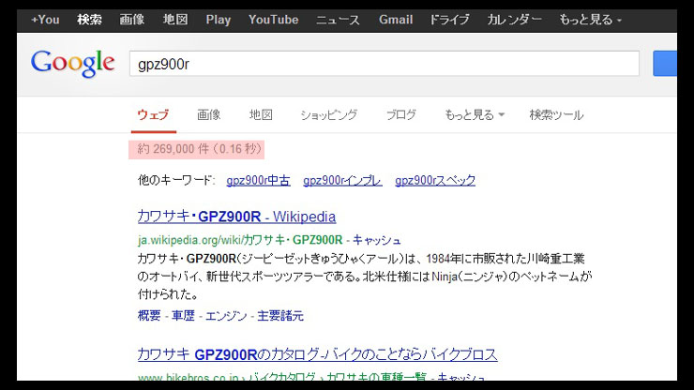694x390 pixels.
Task: Open キャッシュ link of Wikipedia result
Action: point(377,240)
